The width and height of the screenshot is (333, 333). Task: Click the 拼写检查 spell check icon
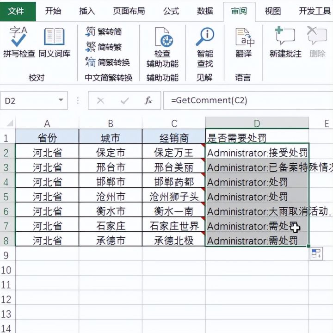(18, 37)
